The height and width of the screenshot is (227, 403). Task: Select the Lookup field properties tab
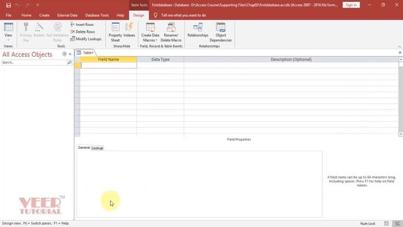[x=98, y=148]
